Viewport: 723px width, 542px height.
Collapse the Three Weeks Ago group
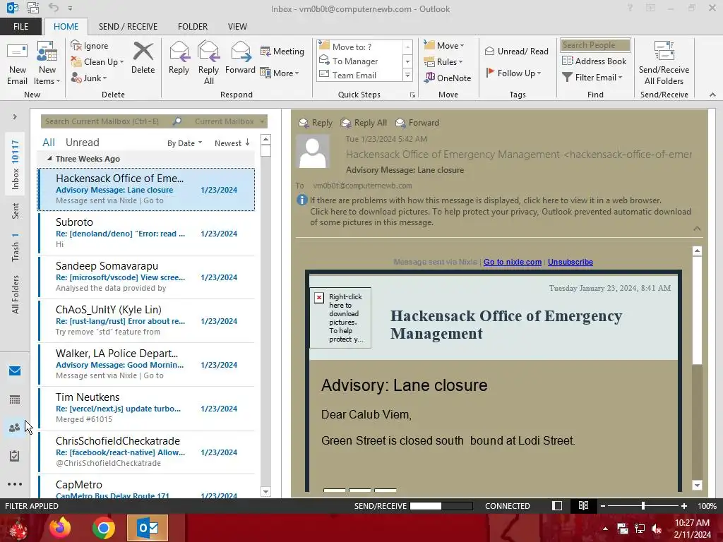49,159
